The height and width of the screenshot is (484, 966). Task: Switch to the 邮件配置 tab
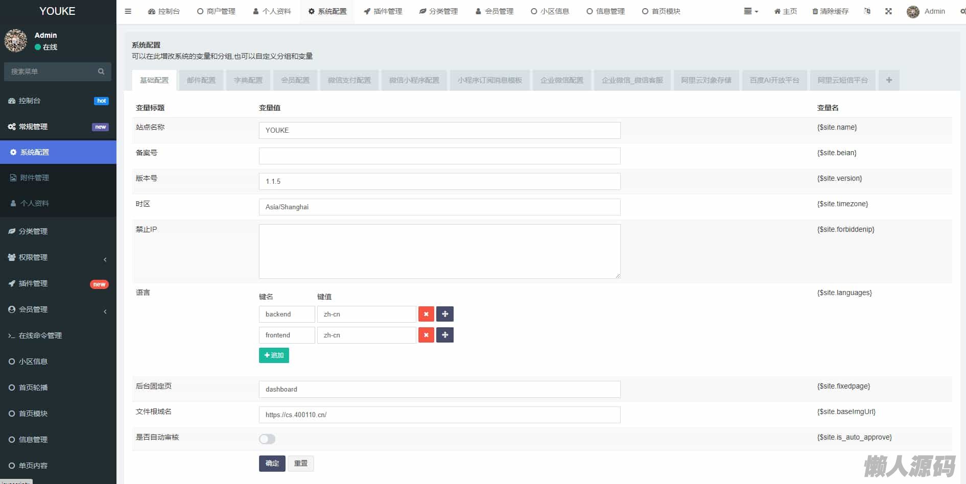(201, 80)
